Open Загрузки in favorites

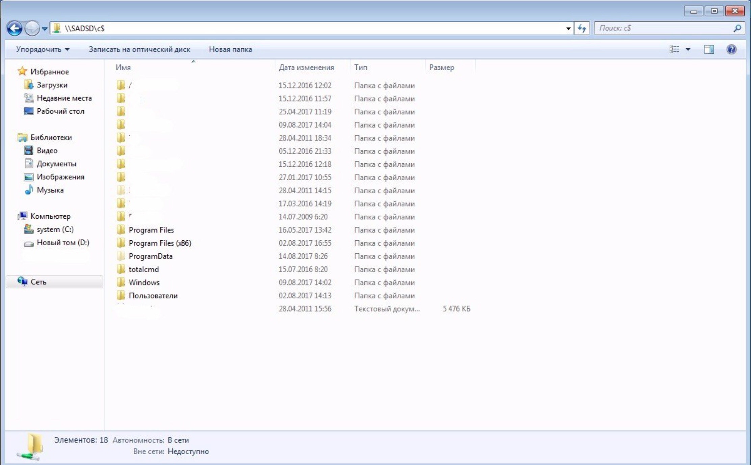tap(52, 85)
